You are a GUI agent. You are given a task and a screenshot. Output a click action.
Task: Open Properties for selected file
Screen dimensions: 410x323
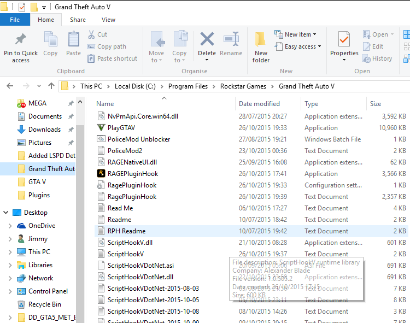[344, 46]
